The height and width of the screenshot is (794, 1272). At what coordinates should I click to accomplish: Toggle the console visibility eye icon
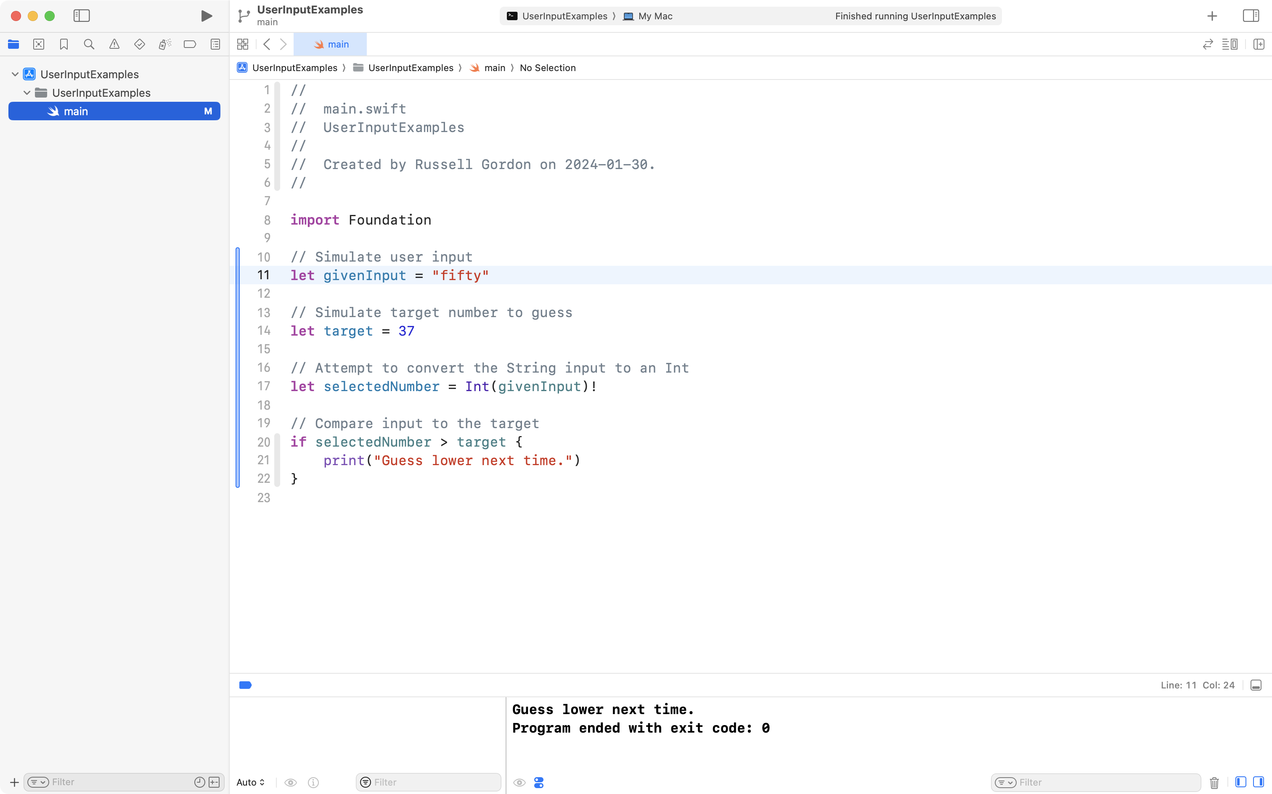tap(519, 782)
